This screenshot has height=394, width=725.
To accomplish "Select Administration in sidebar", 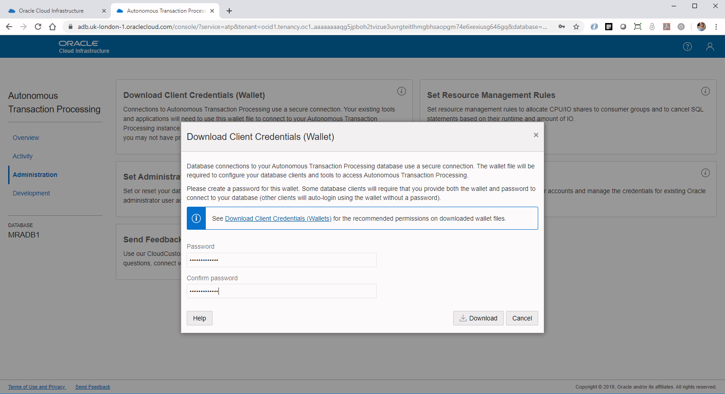I will (x=35, y=175).
